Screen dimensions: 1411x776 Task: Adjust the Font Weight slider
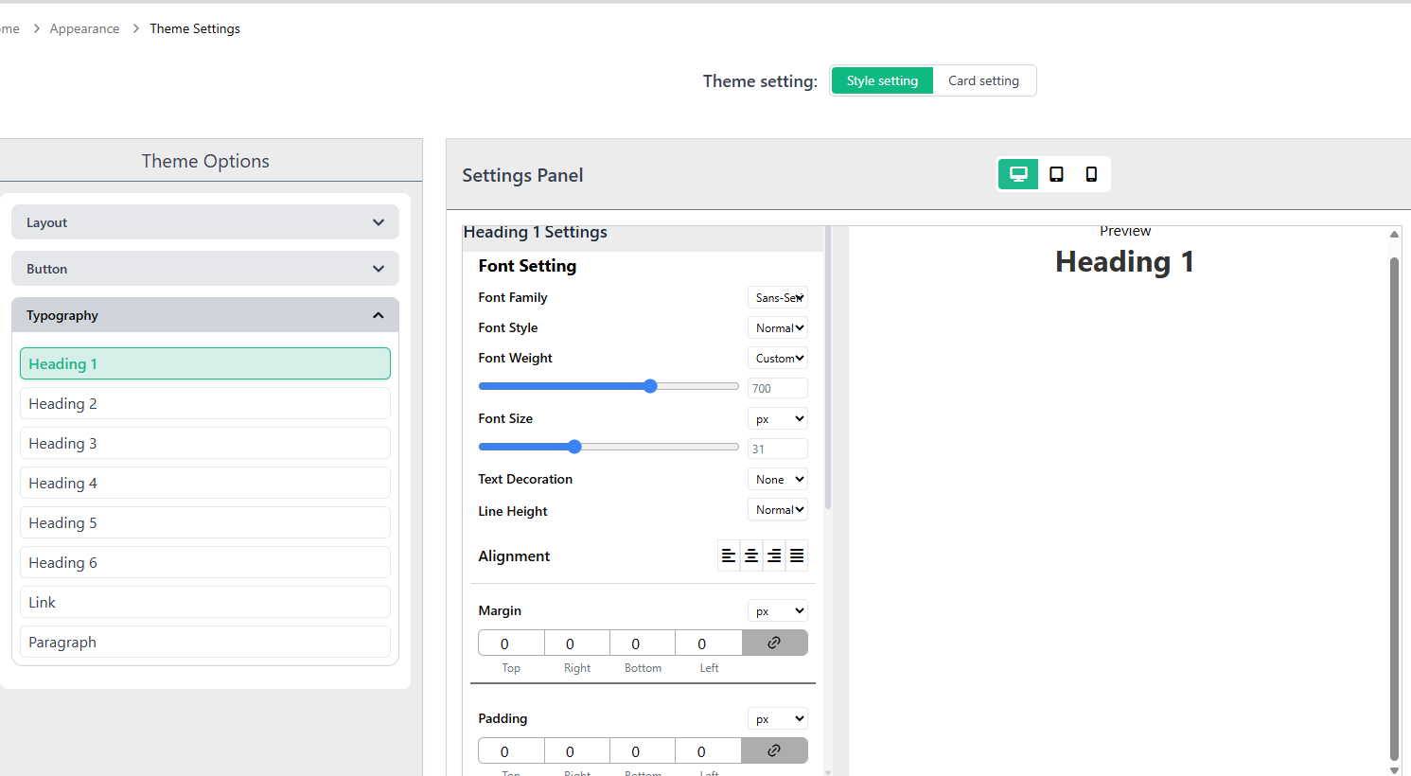tap(608, 386)
